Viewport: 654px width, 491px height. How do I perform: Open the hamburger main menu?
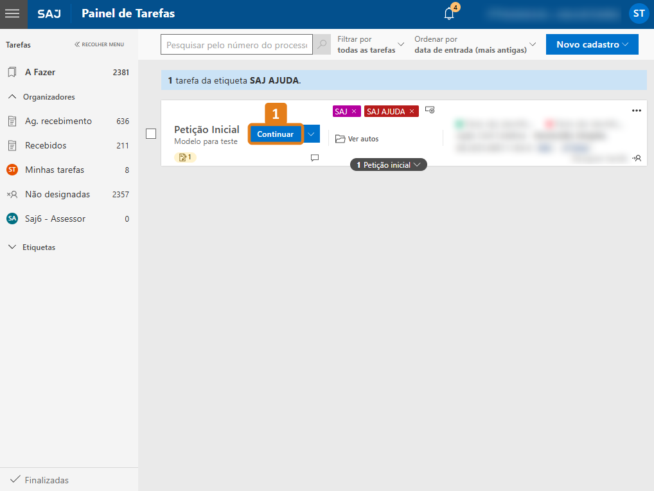click(13, 13)
